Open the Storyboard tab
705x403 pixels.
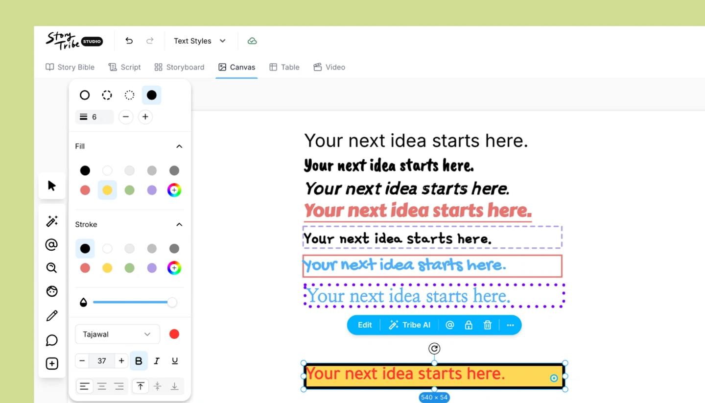point(179,67)
